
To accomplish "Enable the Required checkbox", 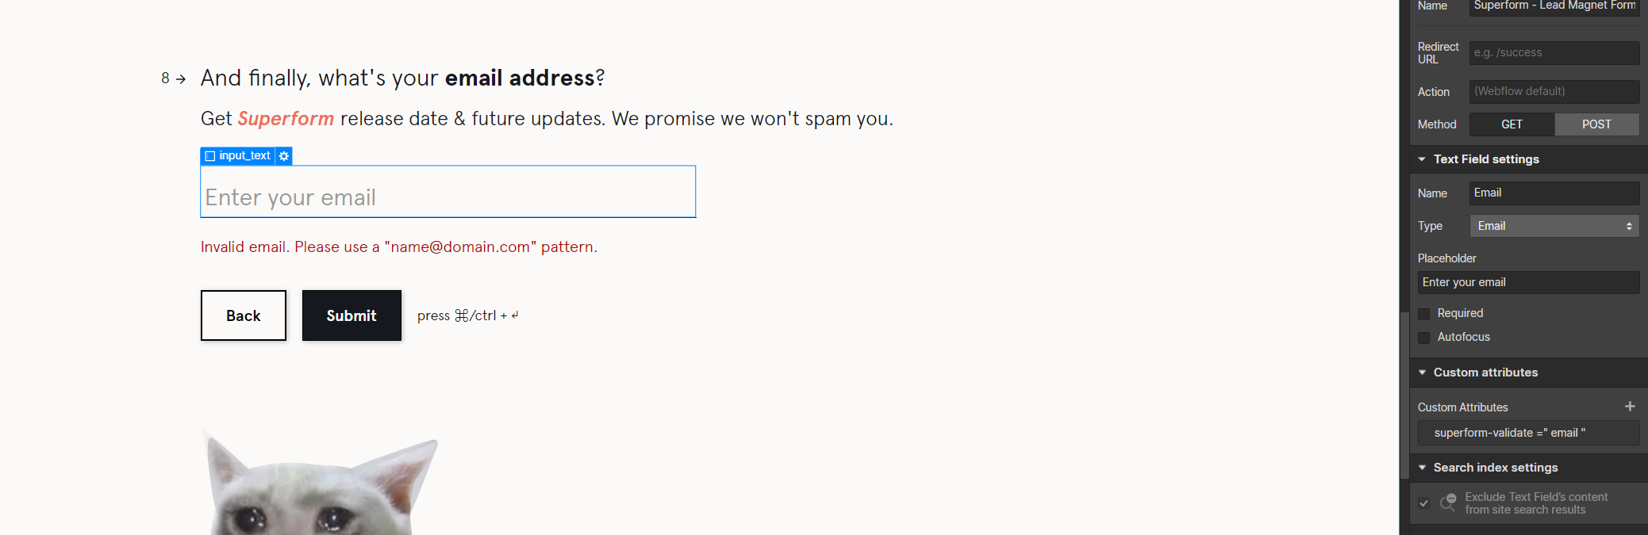I will pos(1424,314).
